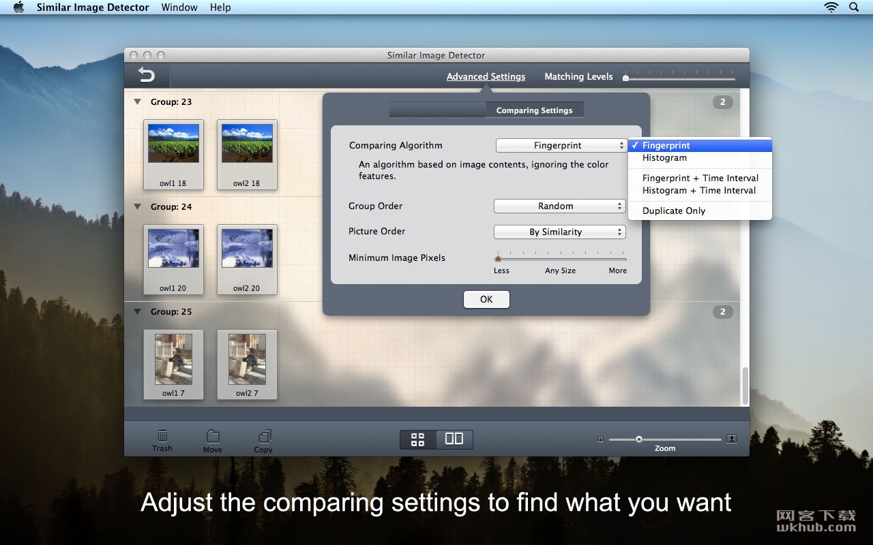Select thumbnail owl1 7
This screenshot has height=545, width=873.
point(173,364)
